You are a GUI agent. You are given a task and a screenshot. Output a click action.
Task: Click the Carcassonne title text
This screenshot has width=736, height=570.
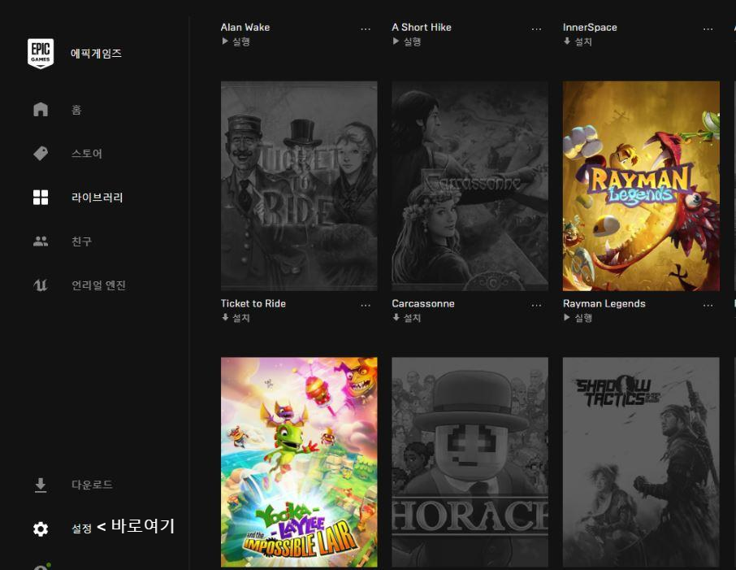[423, 303]
